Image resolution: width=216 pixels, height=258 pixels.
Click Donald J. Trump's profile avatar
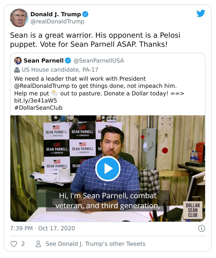pos(19,18)
